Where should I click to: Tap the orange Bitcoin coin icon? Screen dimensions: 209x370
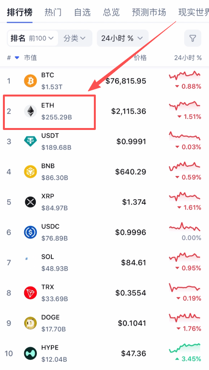(30, 81)
